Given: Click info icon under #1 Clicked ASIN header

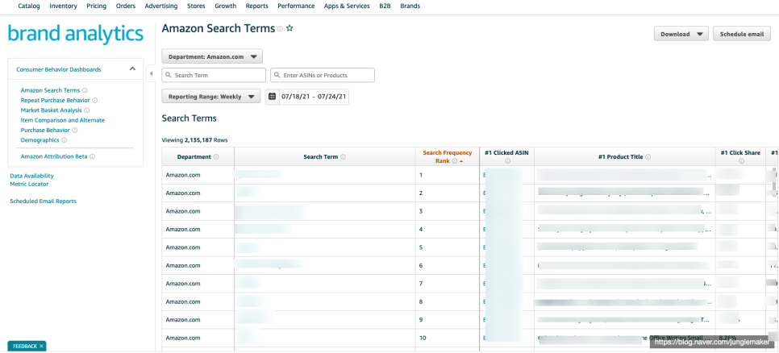Looking at the screenshot, I should 507,161.
